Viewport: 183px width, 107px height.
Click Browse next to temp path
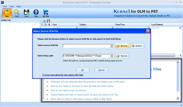[122, 56]
